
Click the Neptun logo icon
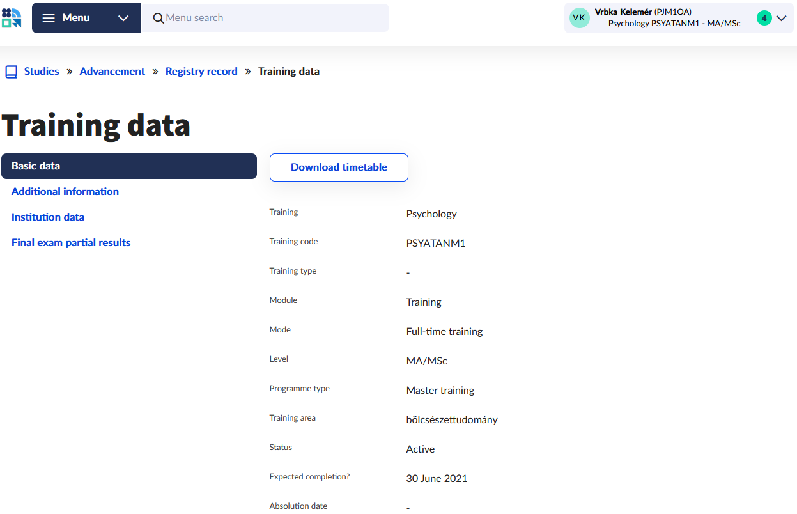coord(12,18)
